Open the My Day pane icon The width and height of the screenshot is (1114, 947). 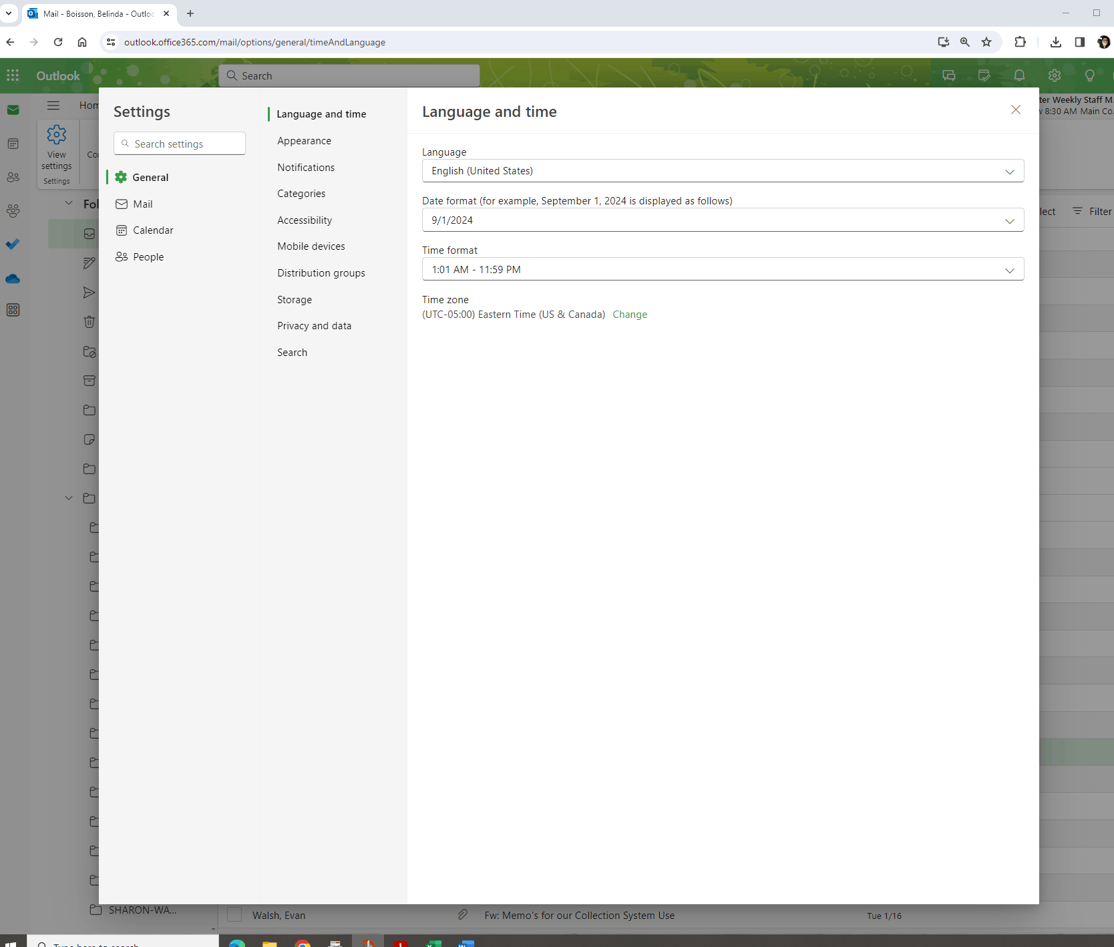(984, 75)
